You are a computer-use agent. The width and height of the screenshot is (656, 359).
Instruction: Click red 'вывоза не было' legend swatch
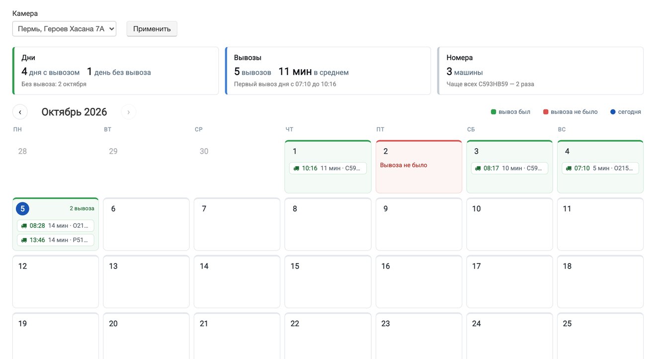[x=546, y=112]
